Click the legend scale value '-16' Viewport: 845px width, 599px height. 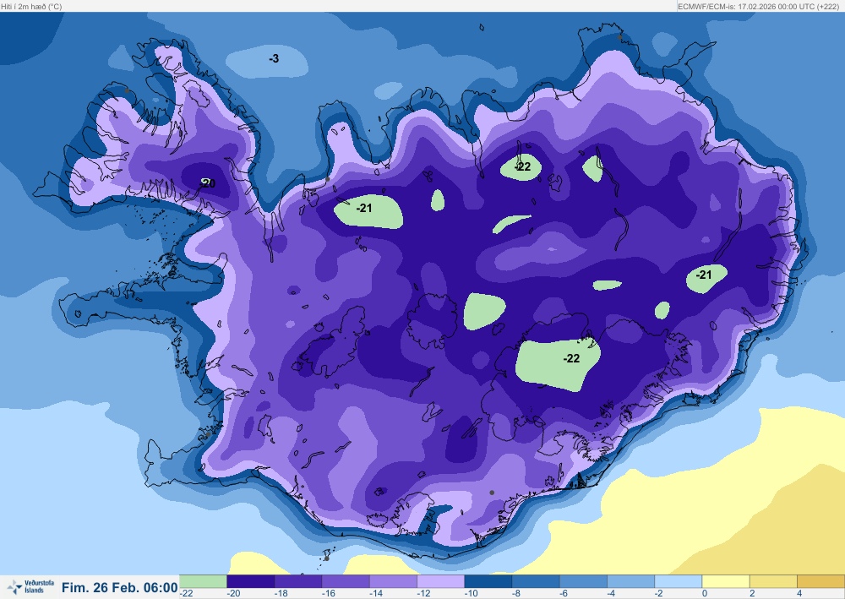coord(328,594)
